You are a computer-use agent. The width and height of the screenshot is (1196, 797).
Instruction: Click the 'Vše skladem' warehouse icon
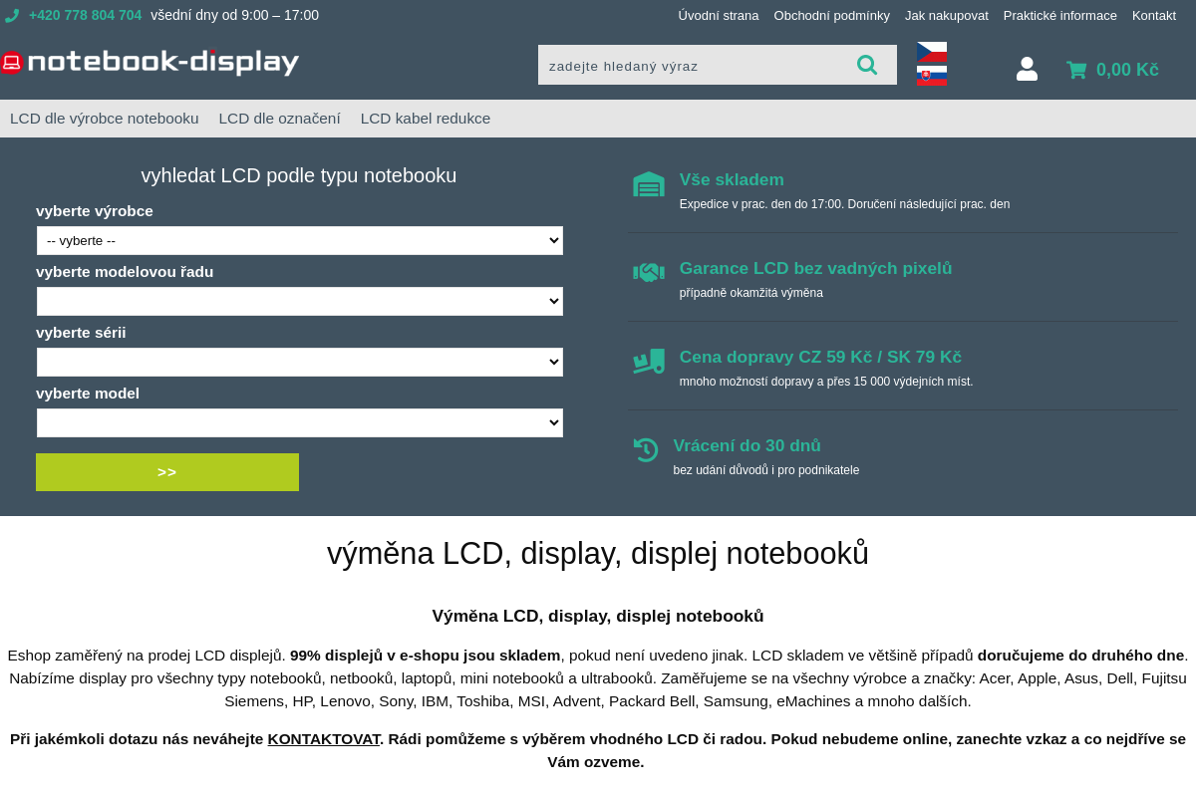tap(648, 183)
